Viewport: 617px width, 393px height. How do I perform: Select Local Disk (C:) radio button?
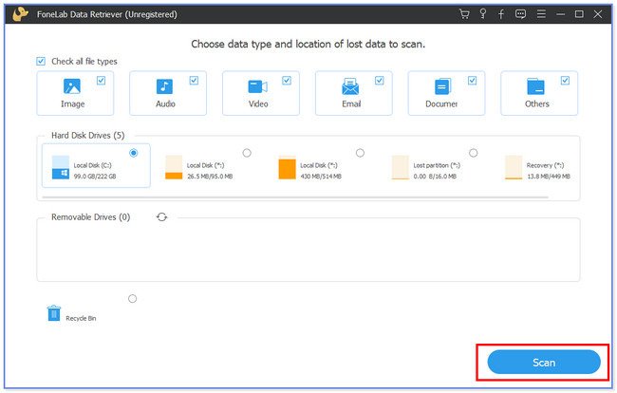click(134, 153)
